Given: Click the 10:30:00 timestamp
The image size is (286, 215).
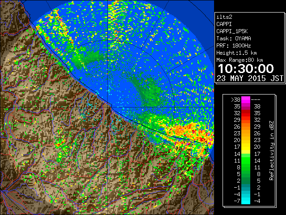Looking at the screenshot, I should 246,69.
